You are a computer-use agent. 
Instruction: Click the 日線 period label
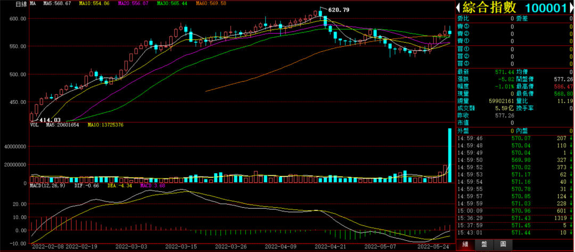(21, 4)
